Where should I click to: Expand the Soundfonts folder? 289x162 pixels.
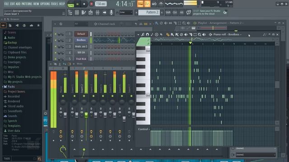click(x=15, y=111)
